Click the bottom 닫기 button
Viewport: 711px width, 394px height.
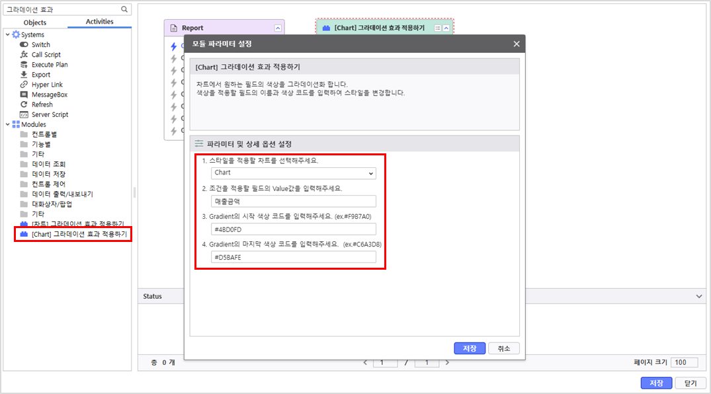pos(690,383)
